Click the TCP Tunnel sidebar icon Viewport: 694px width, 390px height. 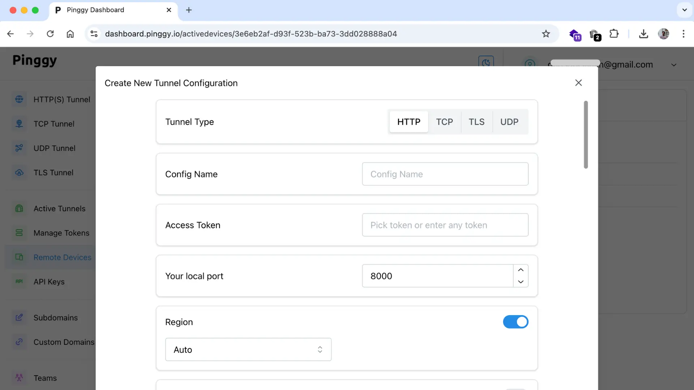(19, 123)
